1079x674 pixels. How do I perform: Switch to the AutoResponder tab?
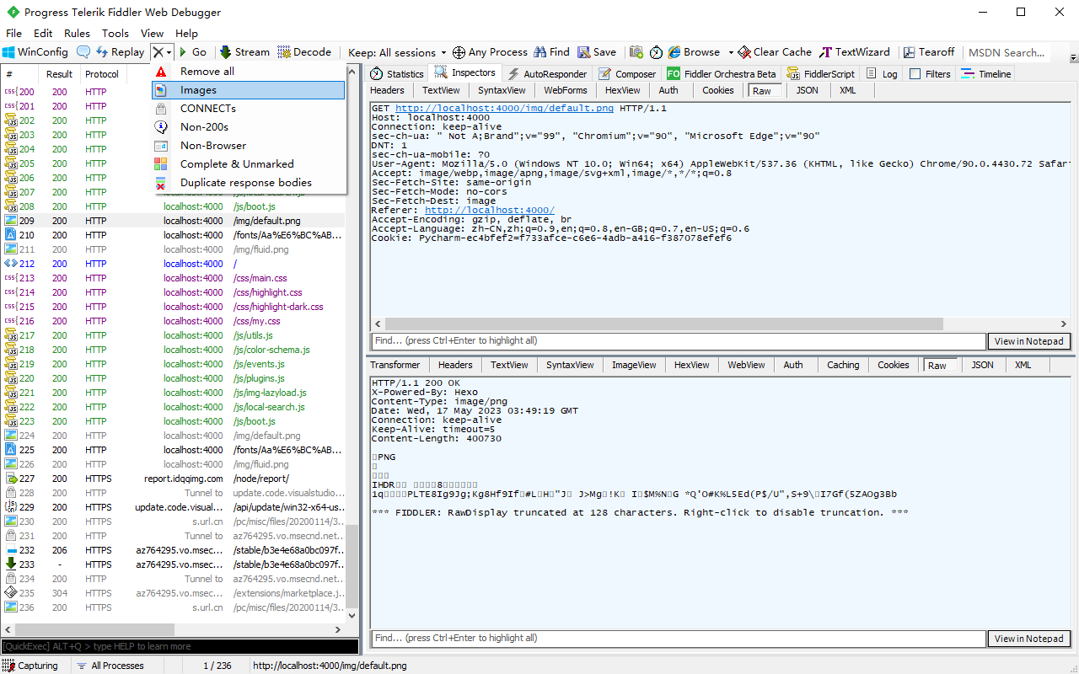click(x=546, y=74)
